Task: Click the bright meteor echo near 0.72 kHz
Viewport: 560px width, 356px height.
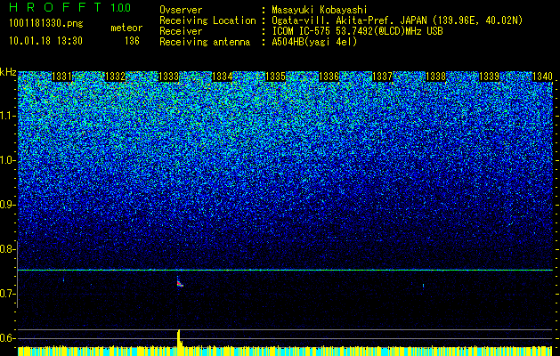Action: (x=180, y=284)
